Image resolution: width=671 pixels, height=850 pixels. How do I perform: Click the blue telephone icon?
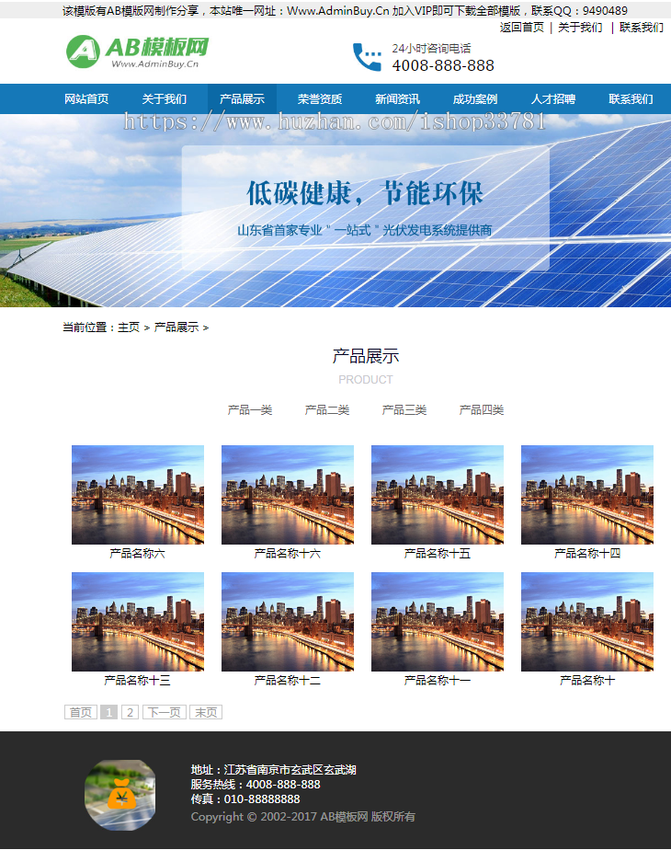pos(367,57)
